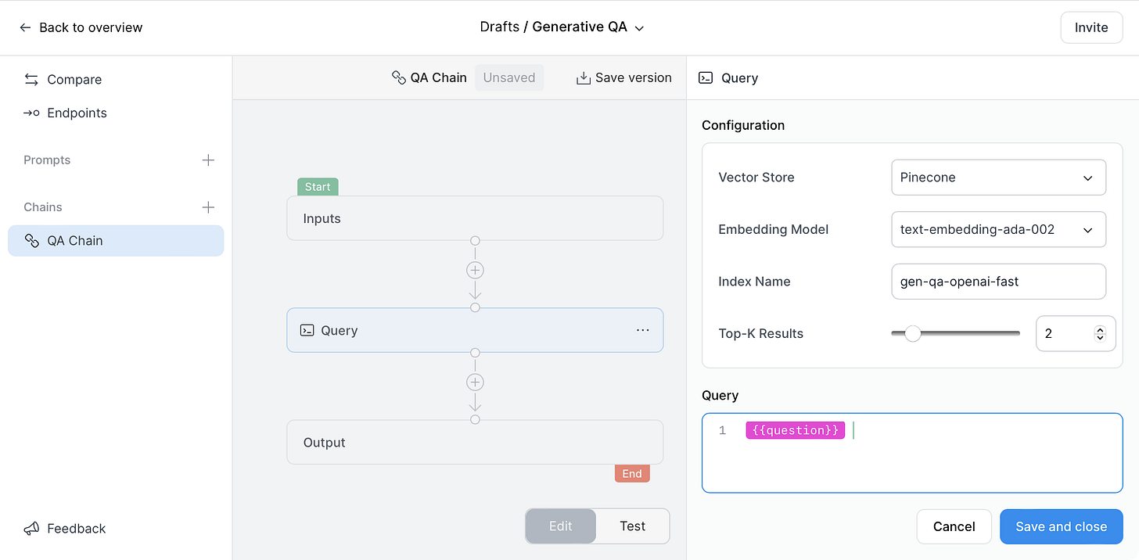The image size is (1139, 560).
Task: Click the Prompts section heading
Action: point(47,160)
